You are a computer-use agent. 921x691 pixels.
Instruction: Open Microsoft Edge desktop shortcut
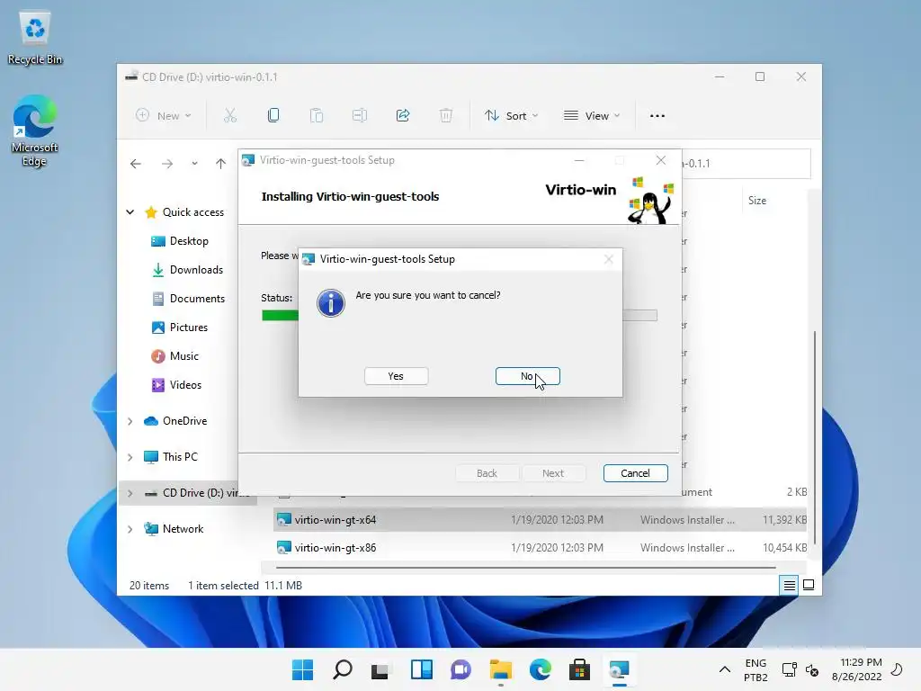click(35, 131)
